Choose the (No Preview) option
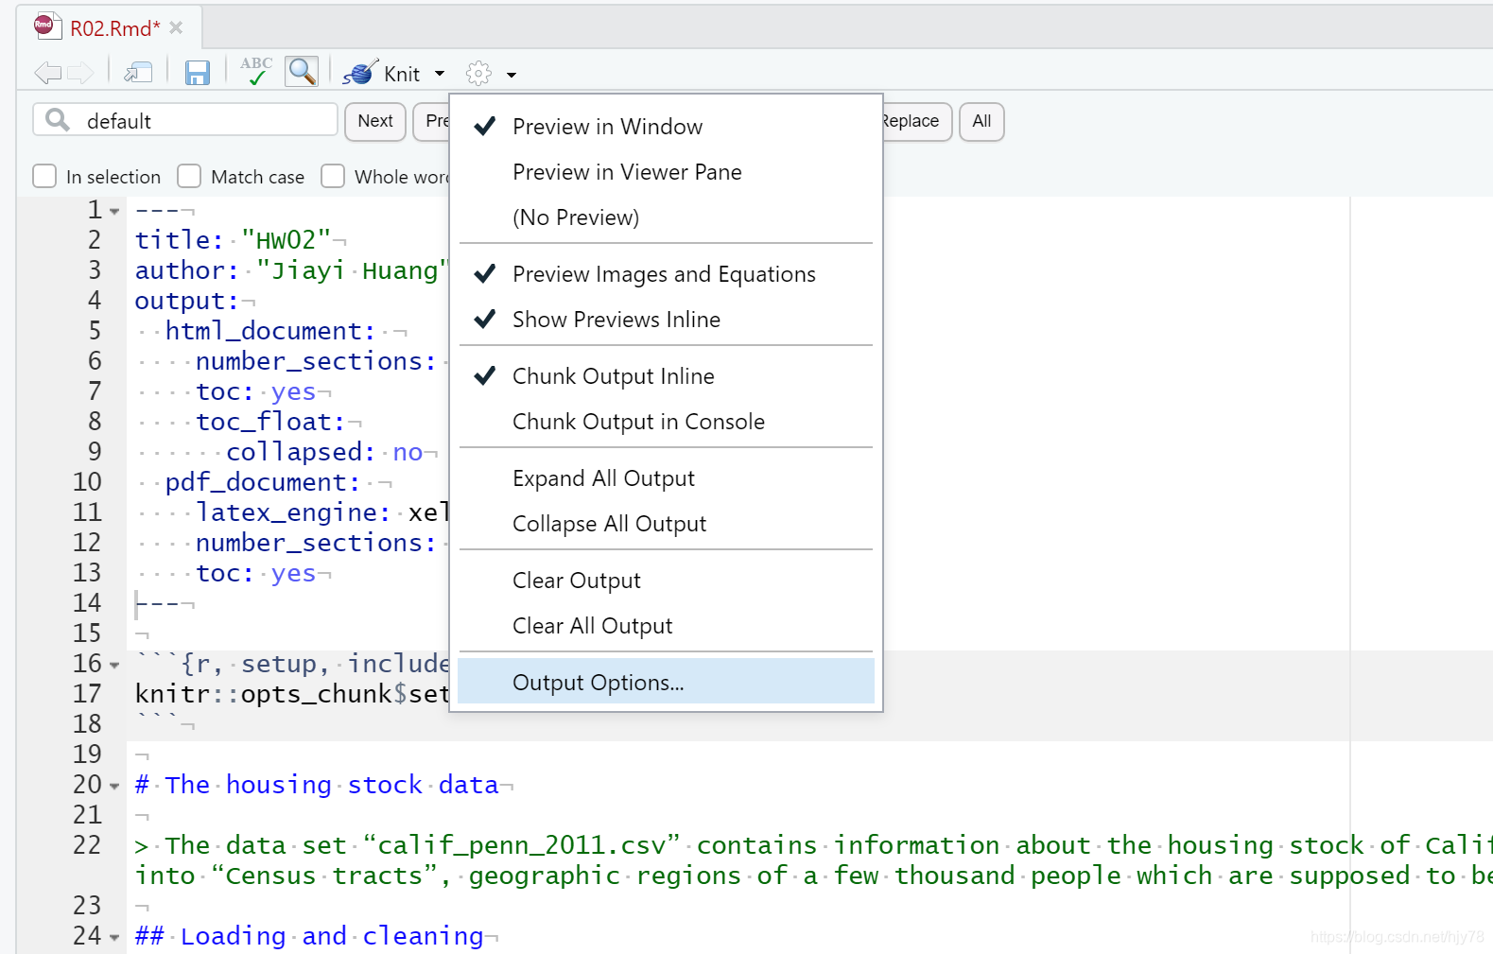Viewport: 1493px width, 954px height. pos(666,217)
